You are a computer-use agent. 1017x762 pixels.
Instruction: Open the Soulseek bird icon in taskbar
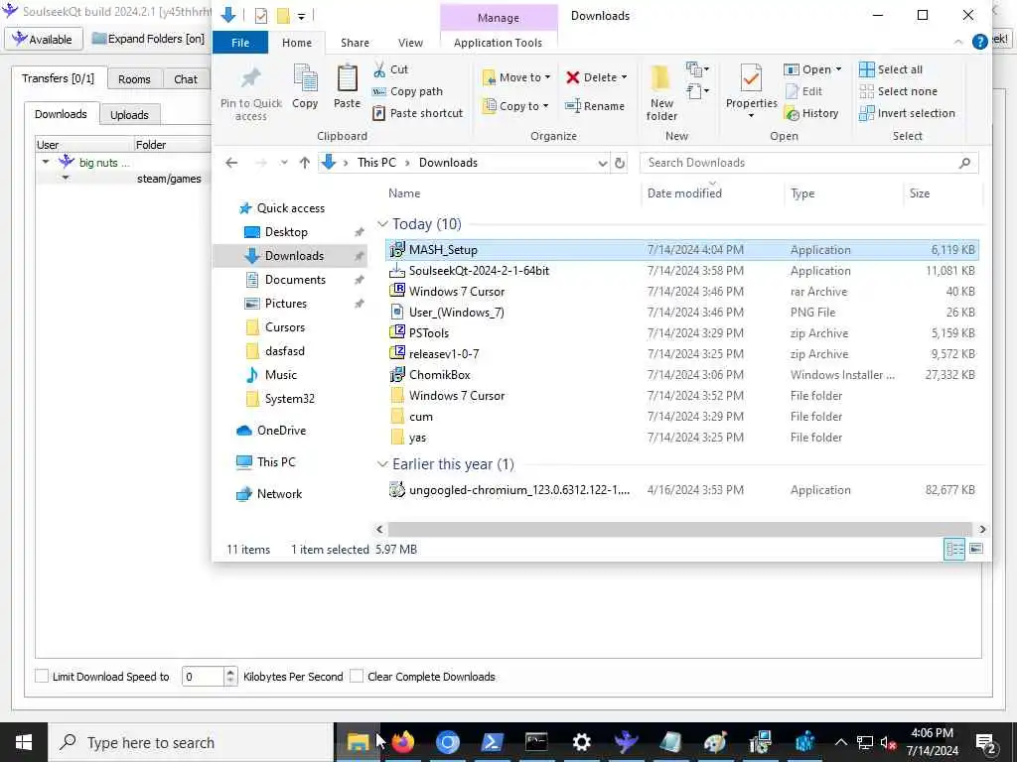pyautogui.click(x=626, y=742)
